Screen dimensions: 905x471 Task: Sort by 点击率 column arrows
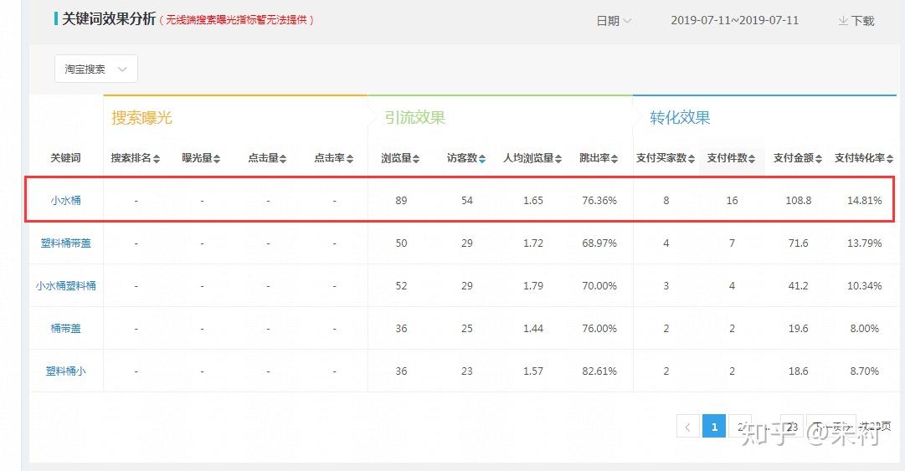(350, 159)
